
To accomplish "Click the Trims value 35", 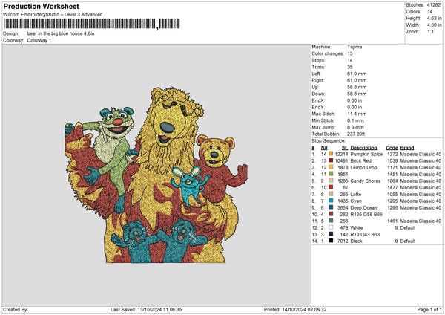I will [350, 67].
